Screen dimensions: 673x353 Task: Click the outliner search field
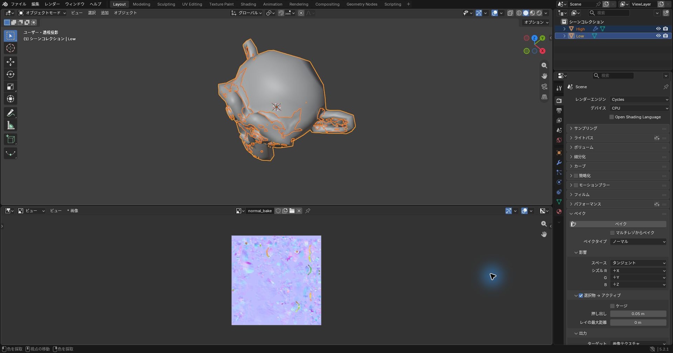pos(609,13)
